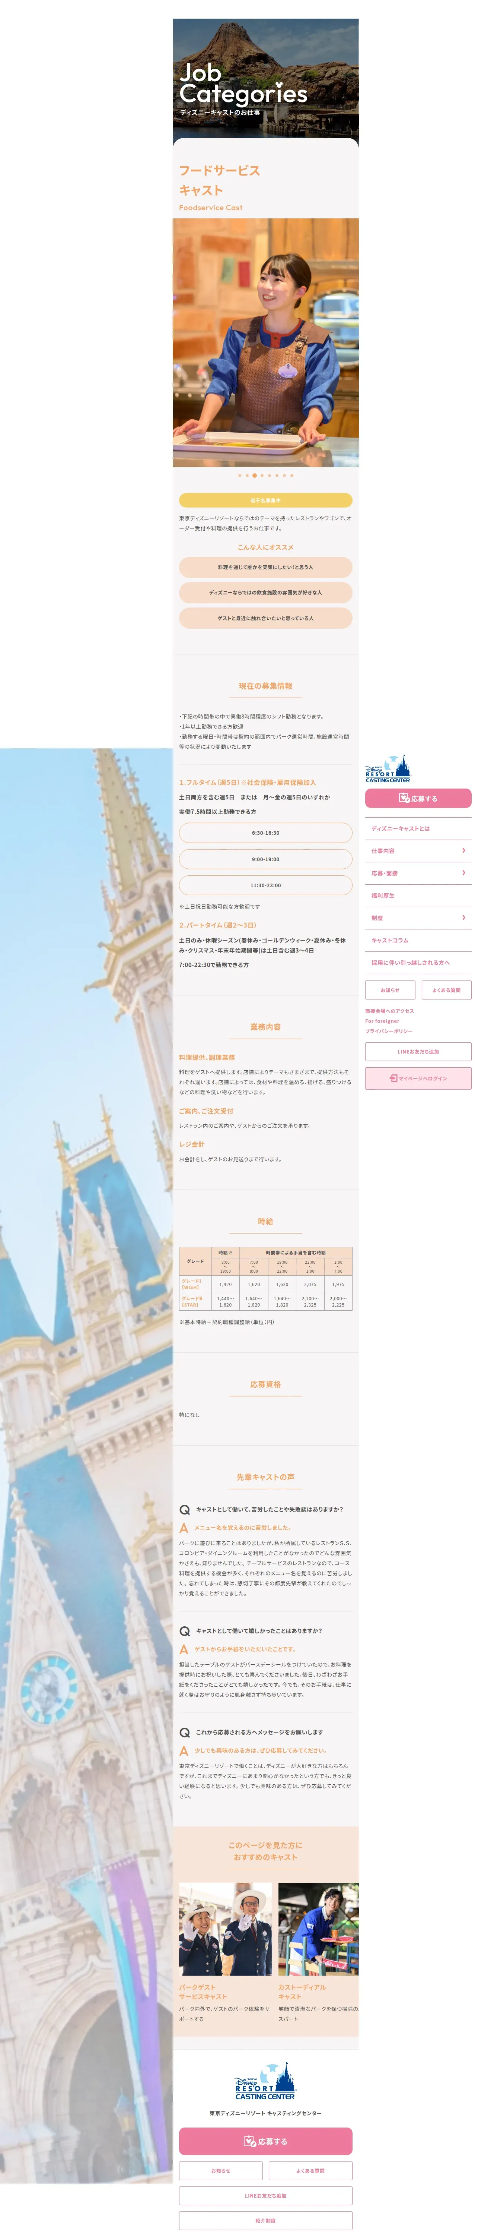Image resolution: width=478 pixels, height=2236 pixels.
Task: Click the login icon on マイページへログイン
Action: pos(393,1079)
